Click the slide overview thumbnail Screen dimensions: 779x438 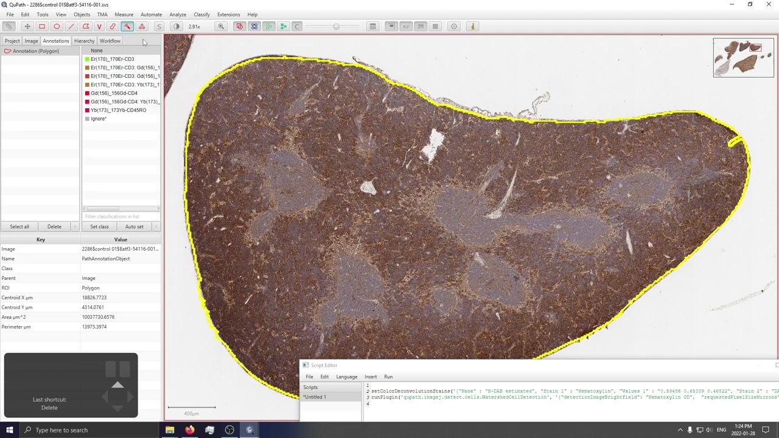[744, 58]
